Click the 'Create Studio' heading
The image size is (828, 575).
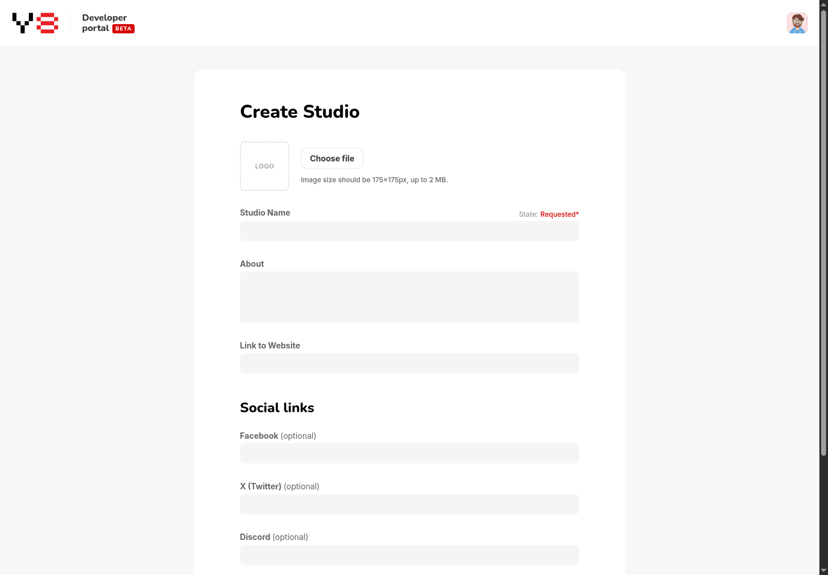point(300,112)
